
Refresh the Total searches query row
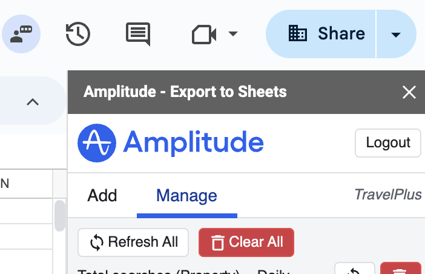click(352, 269)
